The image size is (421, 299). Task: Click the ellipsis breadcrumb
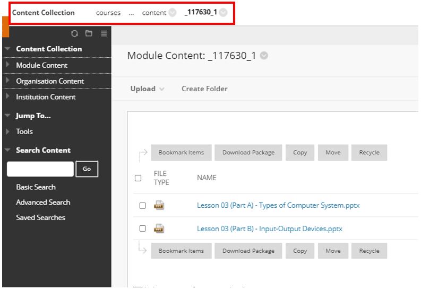[x=131, y=13]
